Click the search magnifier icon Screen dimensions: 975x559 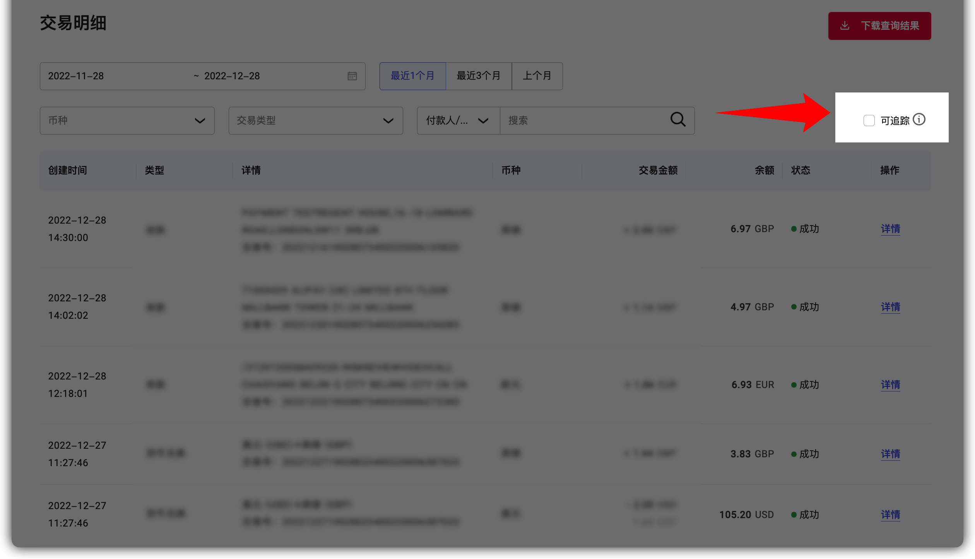pos(678,120)
